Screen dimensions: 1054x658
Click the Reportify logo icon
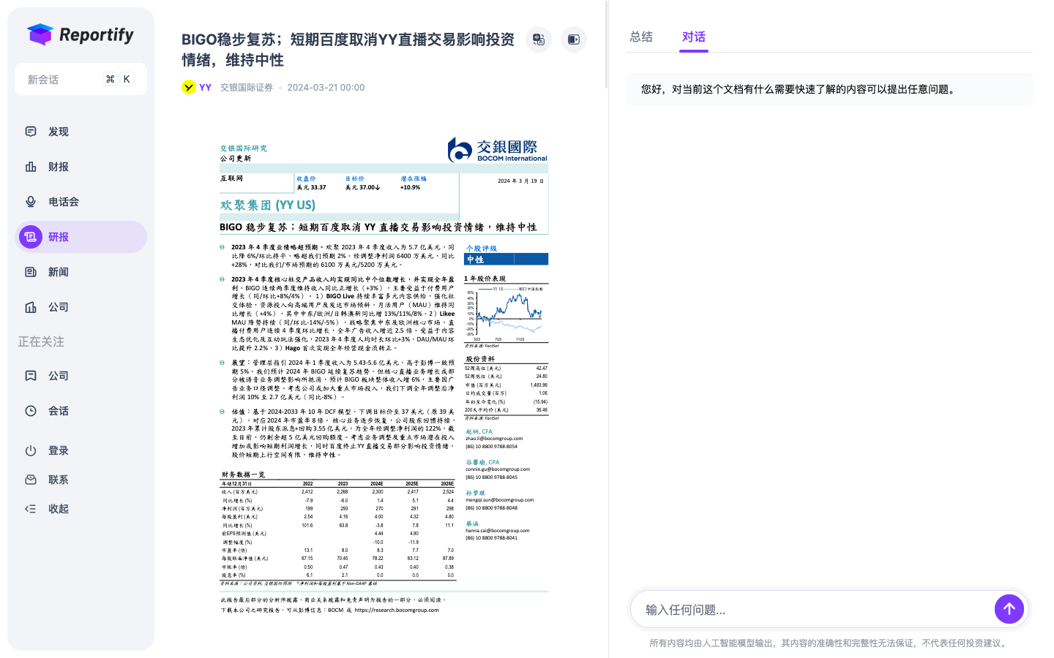click(x=40, y=34)
